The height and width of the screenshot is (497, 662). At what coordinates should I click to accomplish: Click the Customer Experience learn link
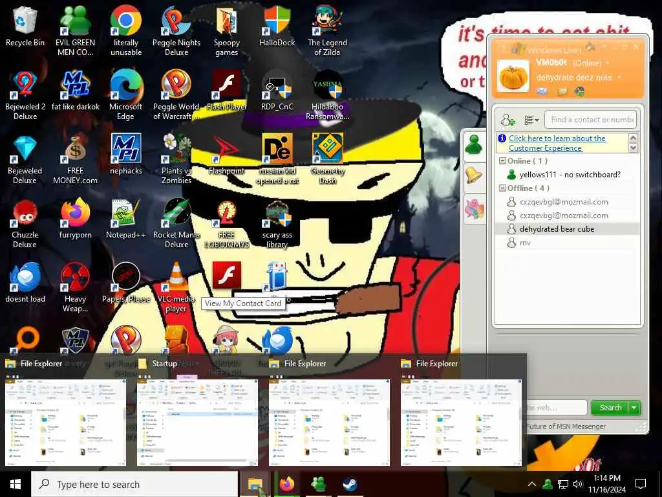557,143
